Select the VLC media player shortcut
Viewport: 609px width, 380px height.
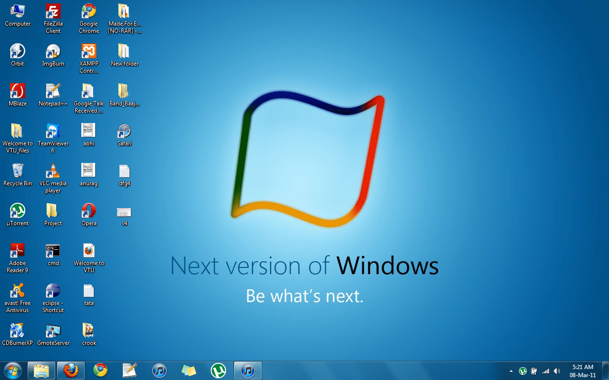pyautogui.click(x=53, y=178)
